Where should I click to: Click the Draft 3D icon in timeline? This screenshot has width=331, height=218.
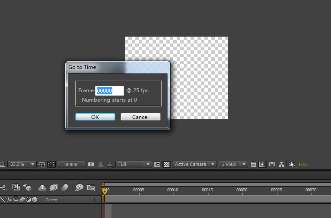coord(27,187)
